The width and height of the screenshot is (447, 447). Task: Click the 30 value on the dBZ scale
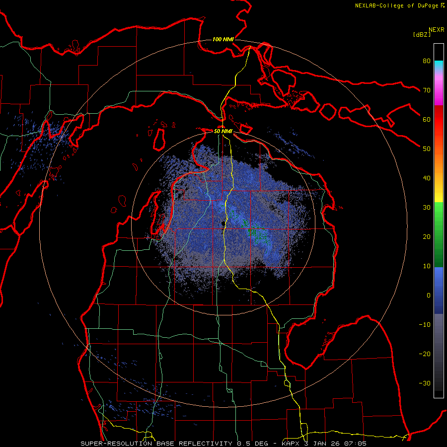(427, 207)
